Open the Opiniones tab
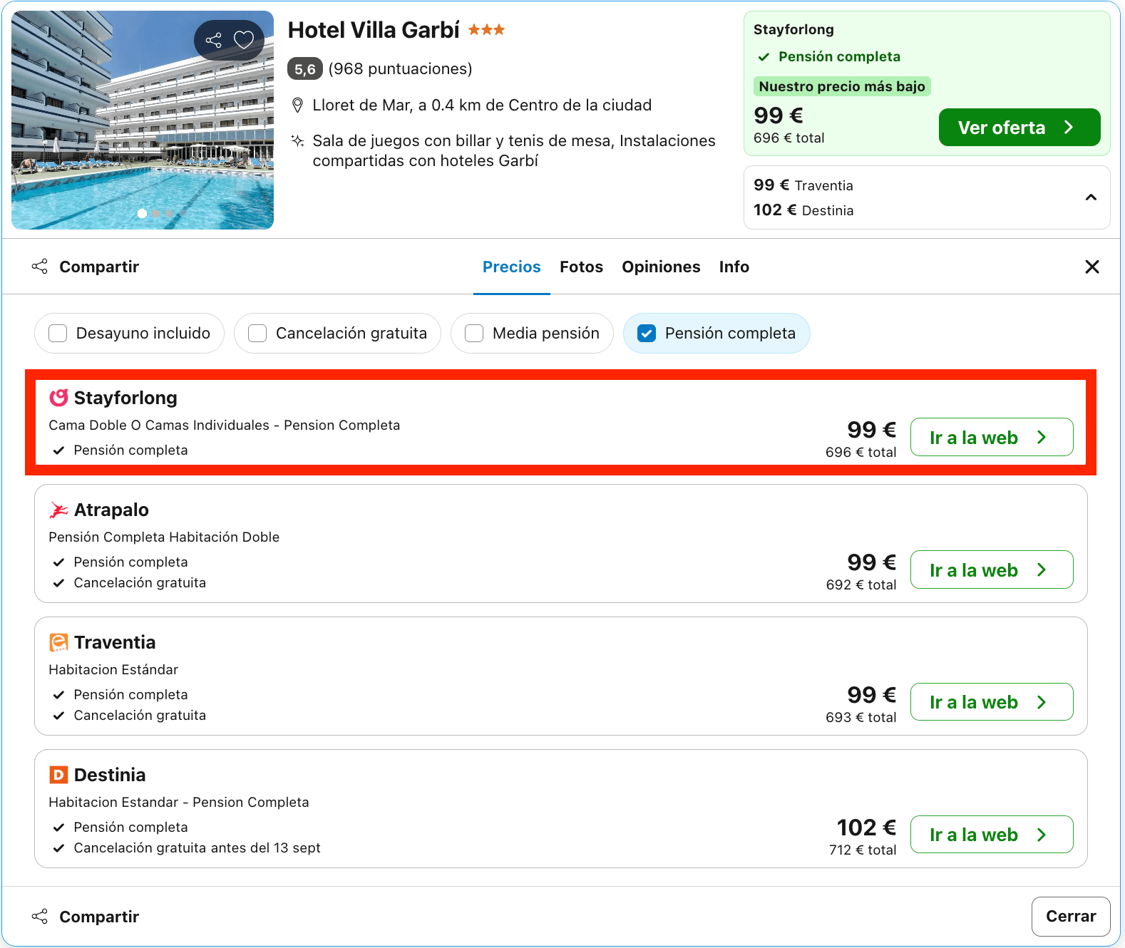Screen dimensions: 1125x948 tap(661, 267)
